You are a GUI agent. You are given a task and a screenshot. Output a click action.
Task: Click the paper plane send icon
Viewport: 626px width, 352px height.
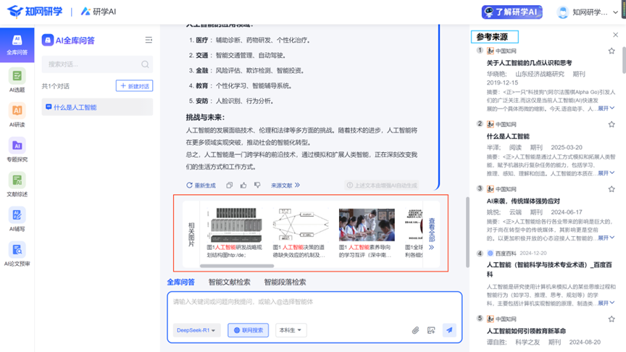pyautogui.click(x=449, y=330)
